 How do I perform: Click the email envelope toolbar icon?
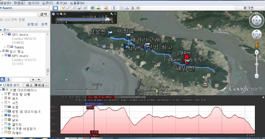(122, 8)
